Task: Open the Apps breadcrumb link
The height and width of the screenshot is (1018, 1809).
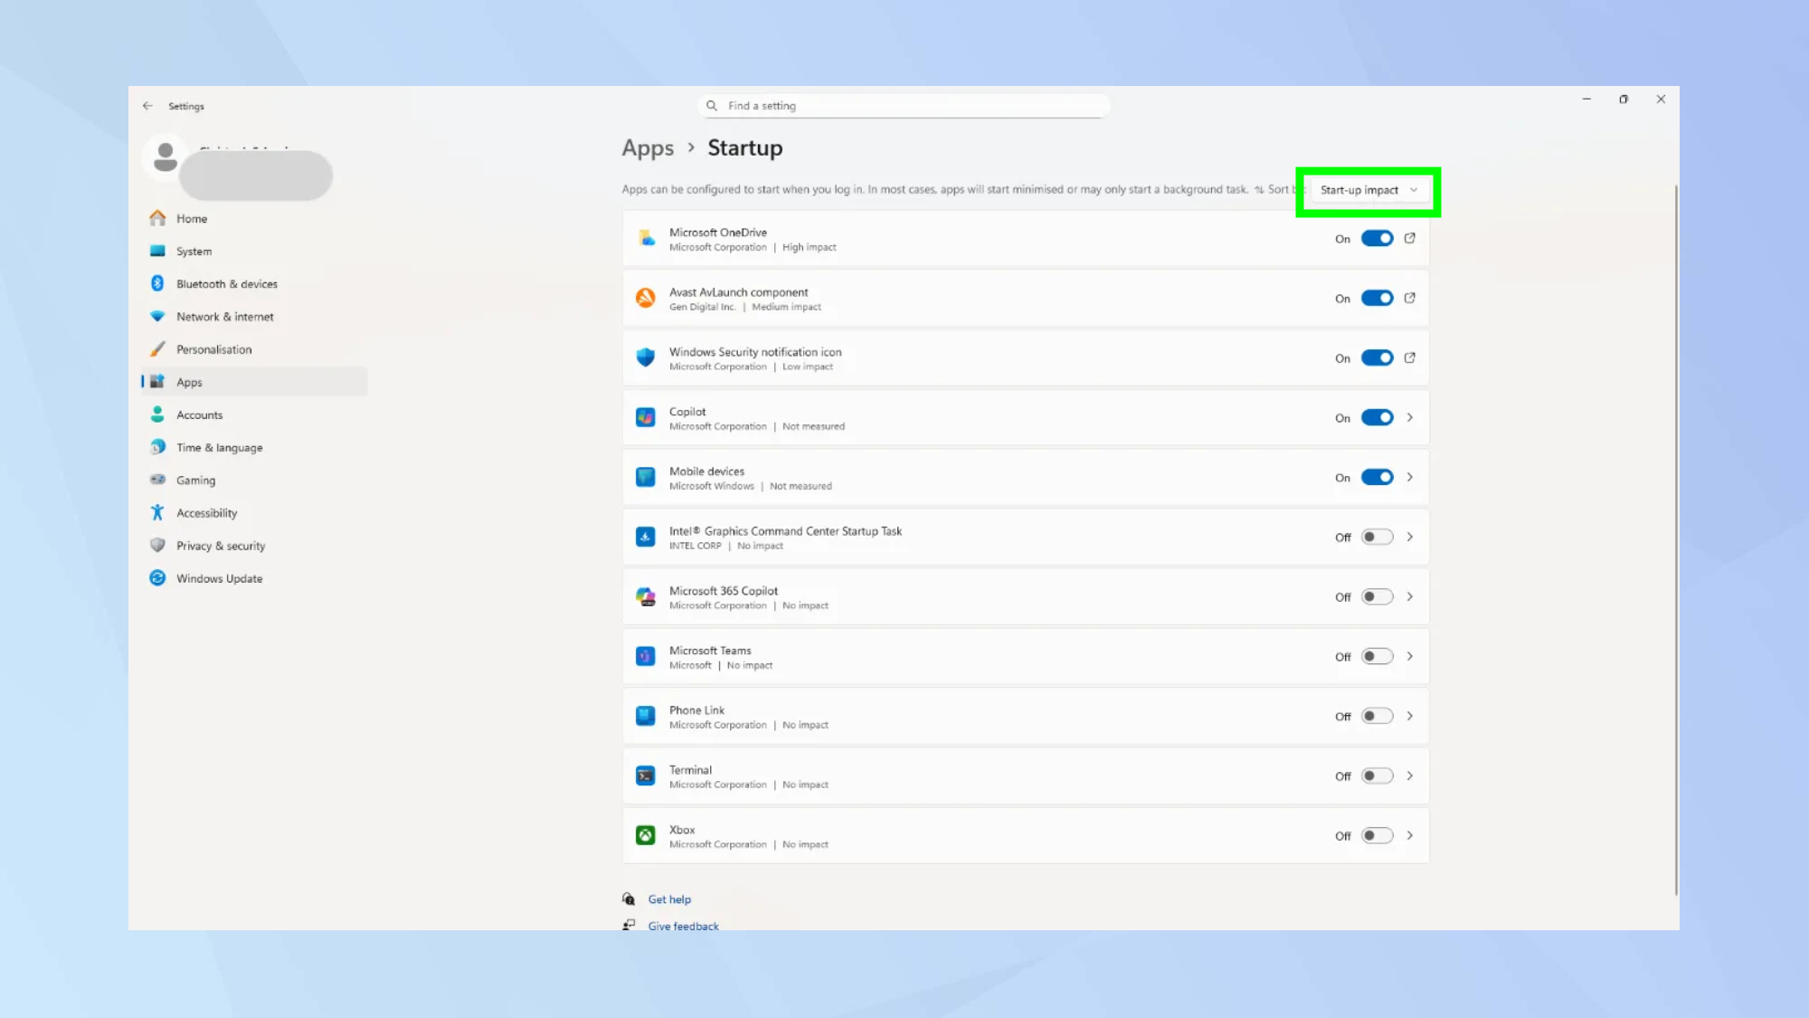Action: click(648, 147)
